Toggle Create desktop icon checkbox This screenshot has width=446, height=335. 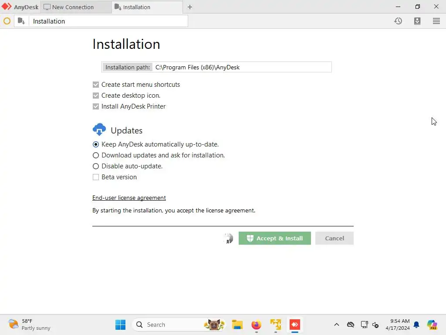[x=96, y=96]
